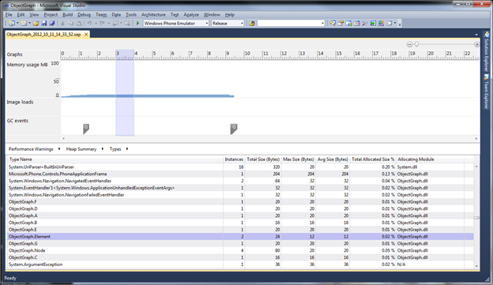Click the selected time range on timeline
Viewport: 493px width, 285px height.
coord(125,92)
